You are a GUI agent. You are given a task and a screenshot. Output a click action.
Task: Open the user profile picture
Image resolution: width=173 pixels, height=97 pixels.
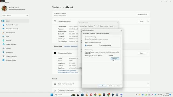coord(4,8)
